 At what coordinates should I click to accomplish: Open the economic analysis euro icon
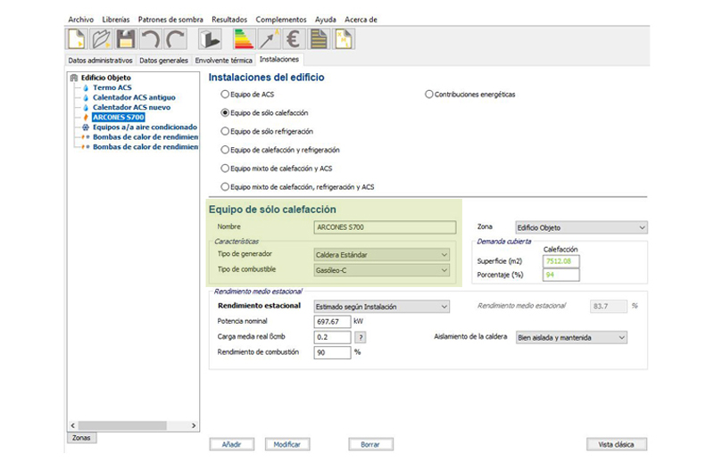pyautogui.click(x=294, y=39)
